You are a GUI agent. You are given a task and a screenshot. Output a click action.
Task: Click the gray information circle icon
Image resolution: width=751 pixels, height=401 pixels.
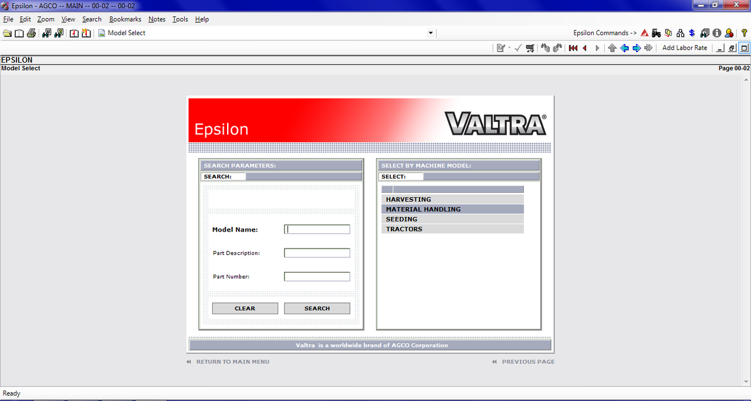pyautogui.click(x=717, y=33)
